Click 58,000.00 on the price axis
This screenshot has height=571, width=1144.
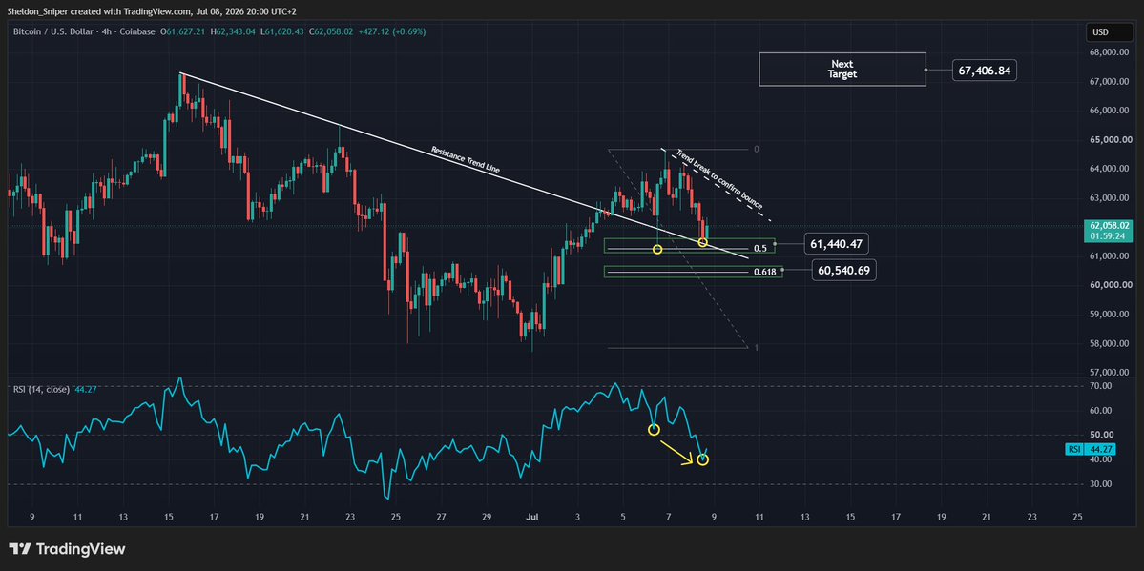[1110, 344]
